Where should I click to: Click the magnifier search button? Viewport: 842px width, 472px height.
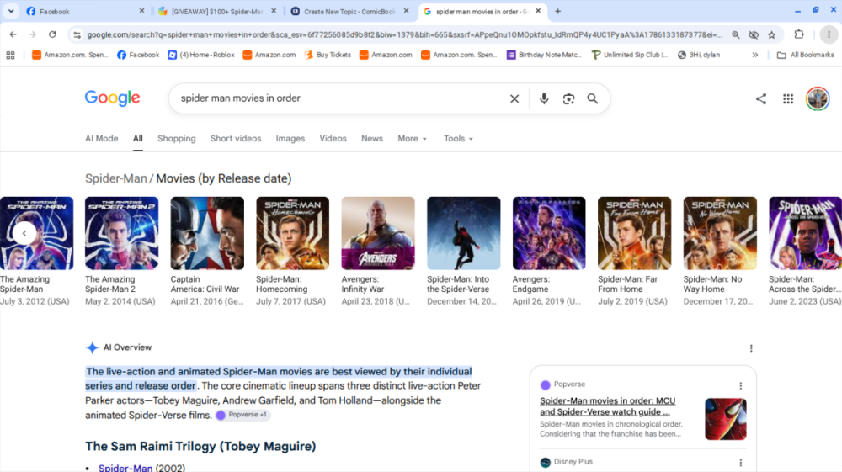(592, 98)
